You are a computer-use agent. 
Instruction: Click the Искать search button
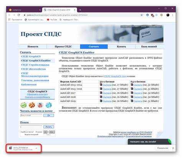pyautogui.click(x=49, y=127)
